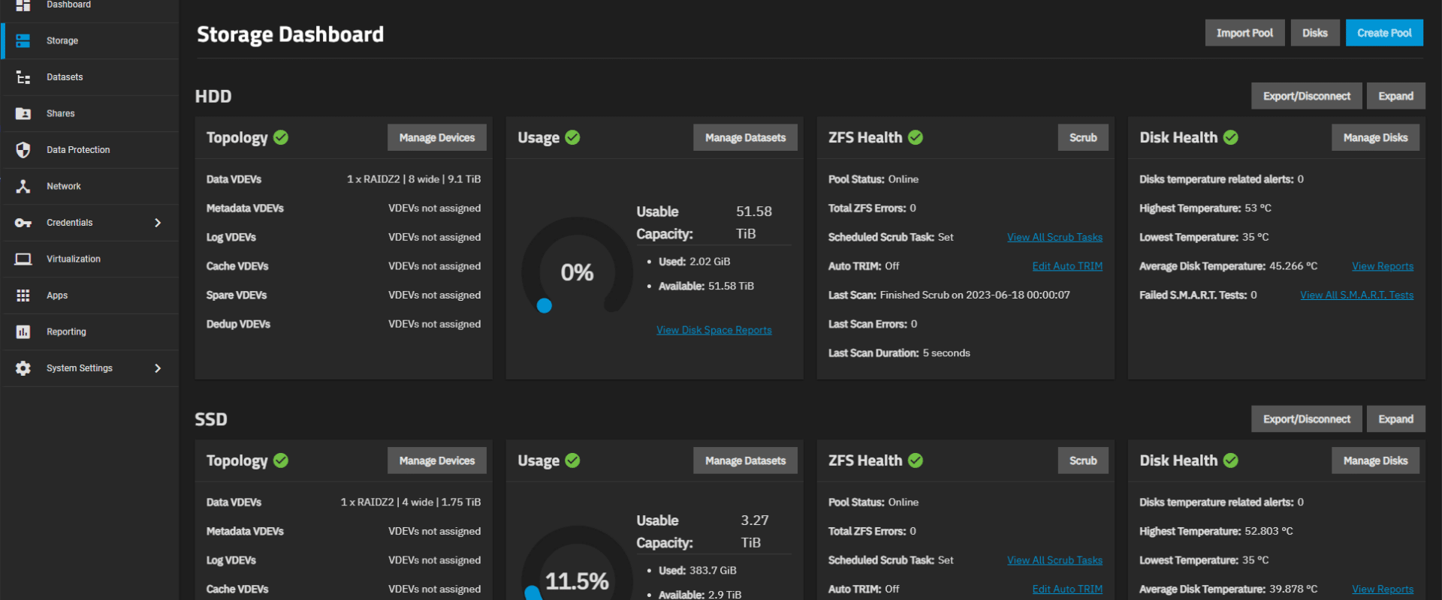1442x600 pixels.
Task: Click the Import Pool button
Action: [1244, 33]
